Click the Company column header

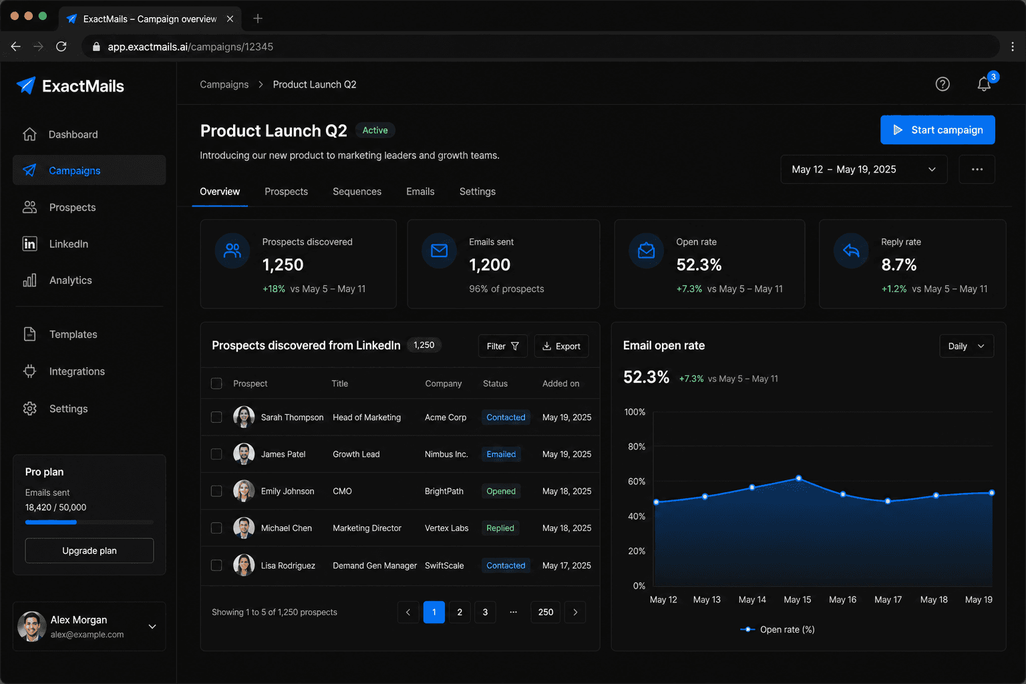pyautogui.click(x=444, y=383)
